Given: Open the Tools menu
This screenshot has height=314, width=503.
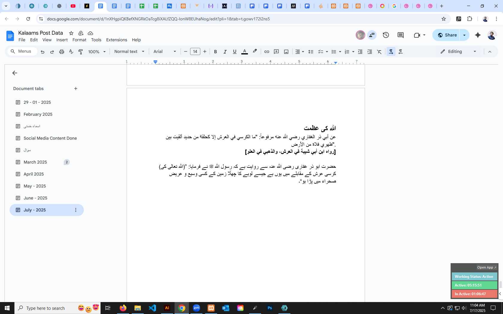Looking at the screenshot, I should (96, 40).
